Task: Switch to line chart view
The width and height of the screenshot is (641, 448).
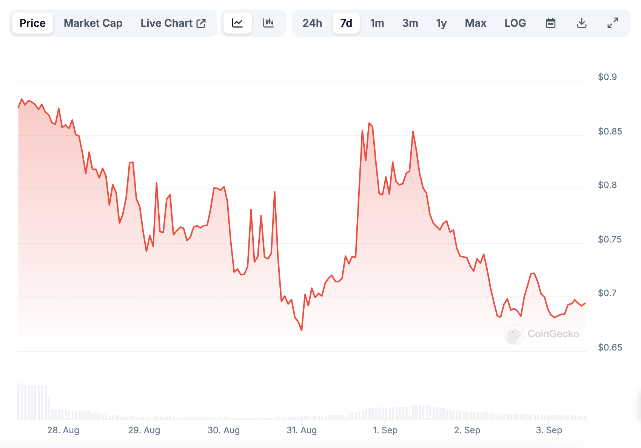Action: [237, 23]
